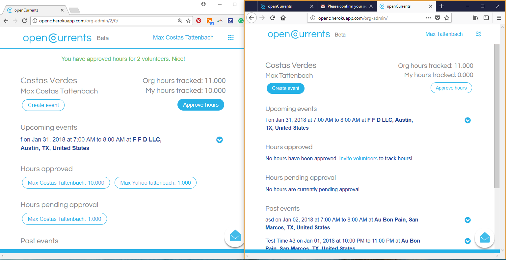Screen dimensions: 506x260
Task: Bookmark this page with Chrome's star icon
Action: 188,21
